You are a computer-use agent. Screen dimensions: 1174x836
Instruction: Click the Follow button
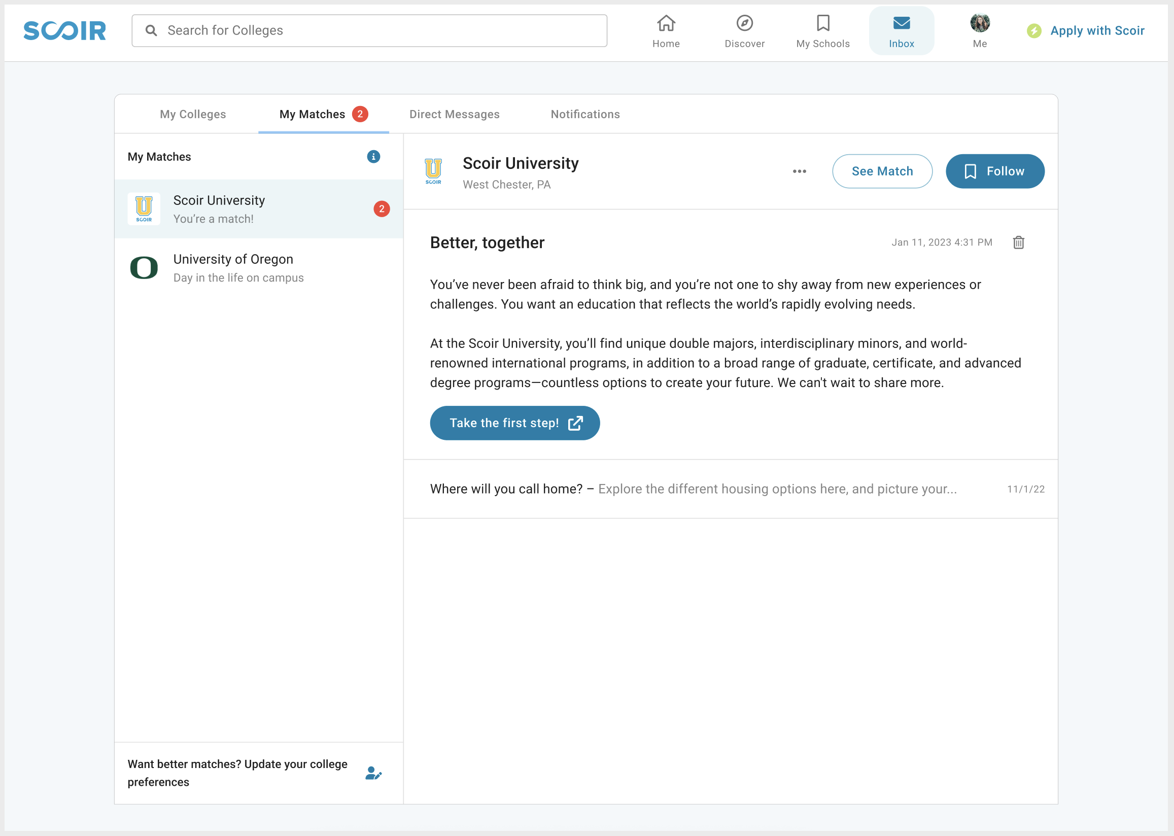coord(994,171)
